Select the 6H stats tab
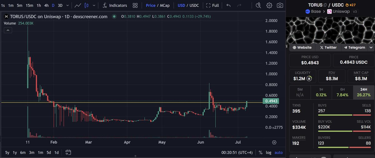The height and width of the screenshot is (158, 375). (x=342, y=93)
